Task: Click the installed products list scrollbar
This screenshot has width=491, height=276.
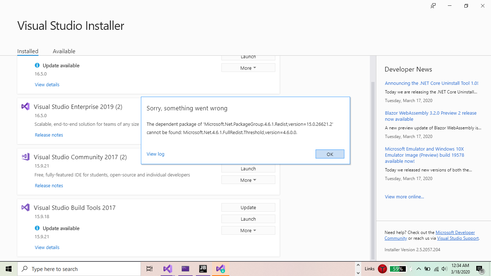Action: tap(373, 171)
